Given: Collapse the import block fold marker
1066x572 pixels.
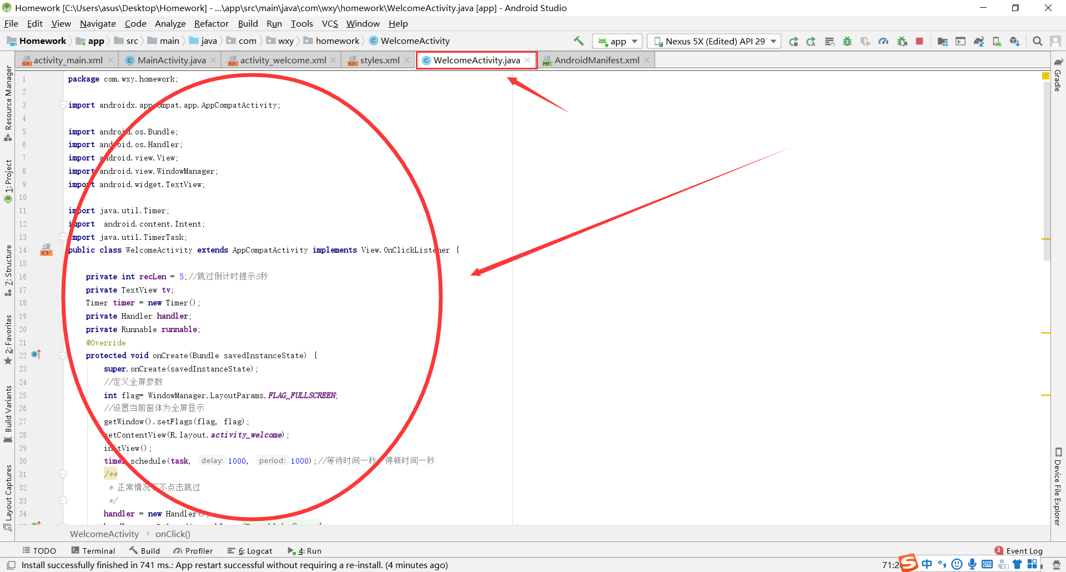Looking at the screenshot, I should coord(63,105).
